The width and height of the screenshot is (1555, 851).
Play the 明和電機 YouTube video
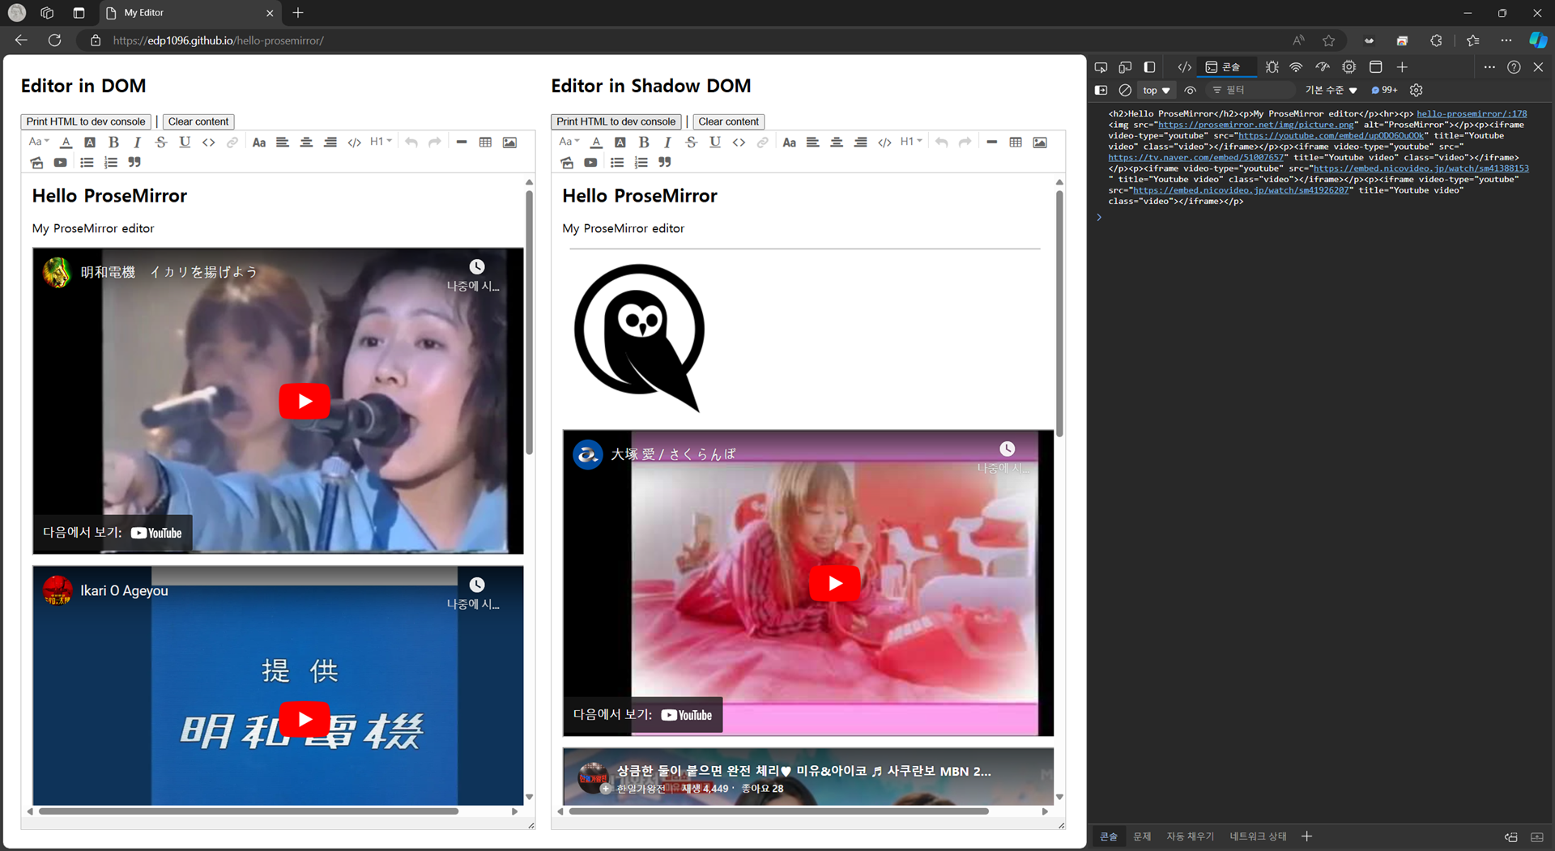304,401
